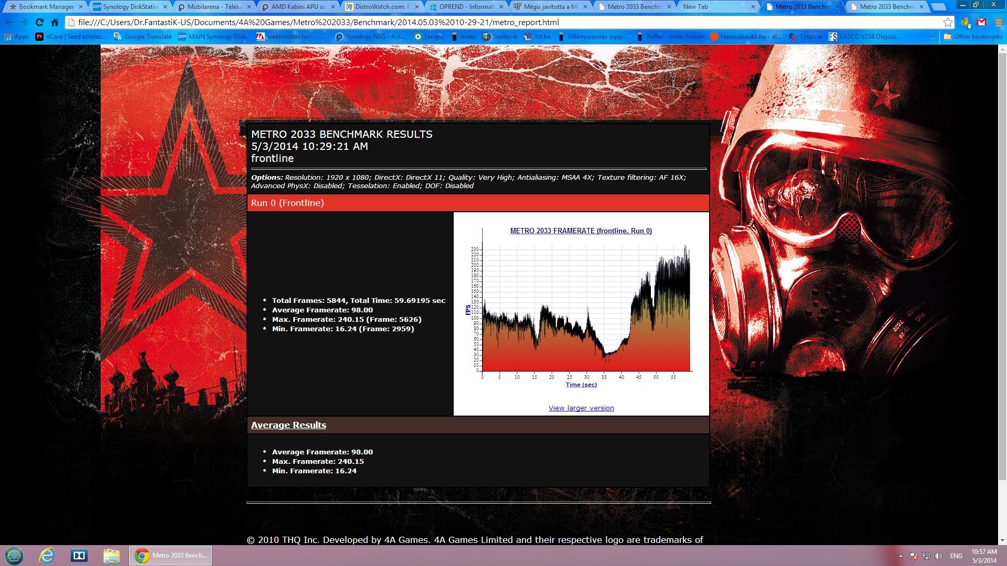Open the network status tray icon
Screen dimensions: 1007x566
(x=926, y=556)
